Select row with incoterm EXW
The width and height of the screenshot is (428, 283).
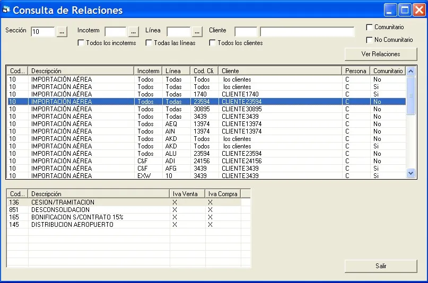206,175
